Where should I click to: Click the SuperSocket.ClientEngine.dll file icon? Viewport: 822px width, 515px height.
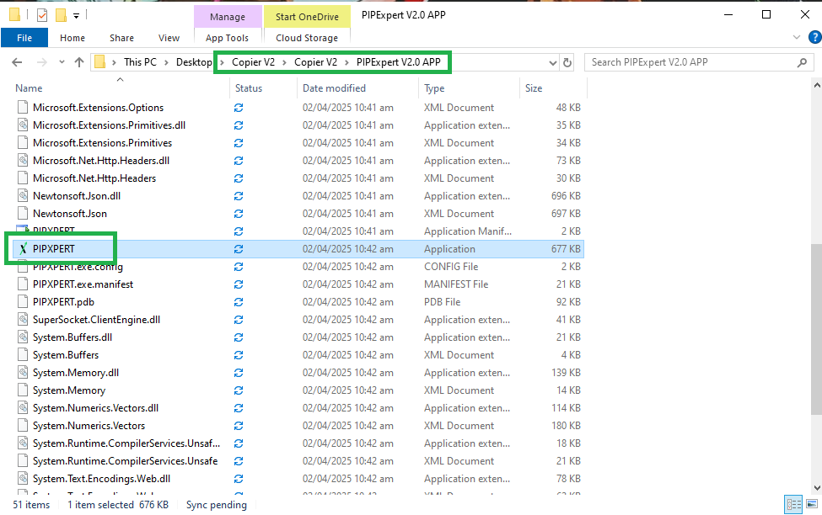click(23, 320)
